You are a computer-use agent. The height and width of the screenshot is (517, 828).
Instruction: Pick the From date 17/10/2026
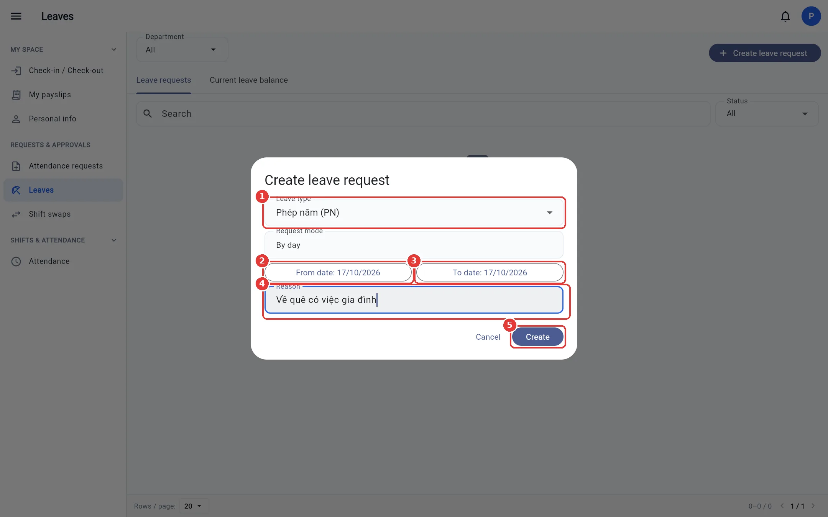(338, 273)
